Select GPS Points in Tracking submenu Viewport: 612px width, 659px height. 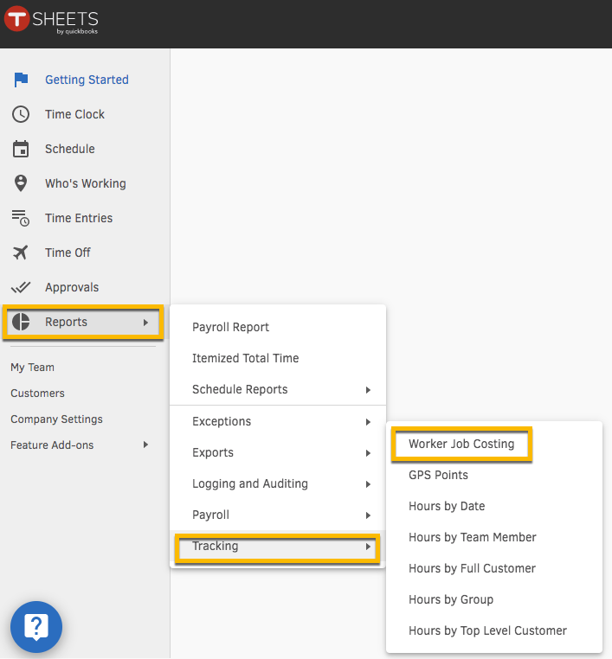click(x=438, y=475)
